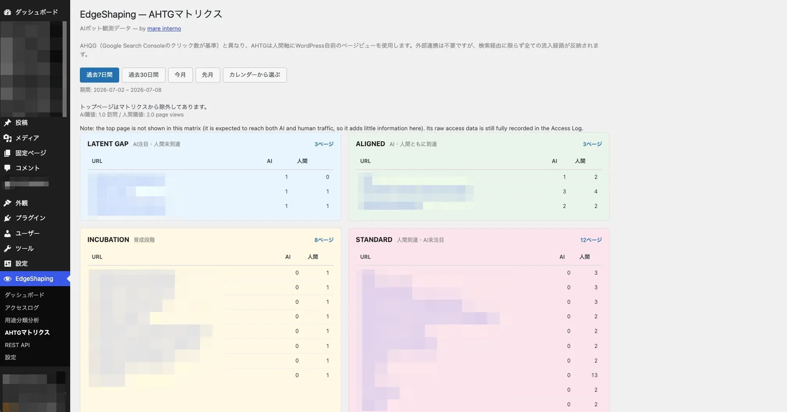Click the URL column header in STANDARD

(x=365, y=257)
